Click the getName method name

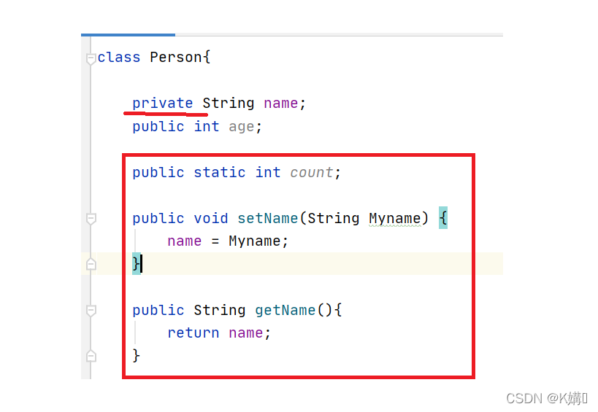coord(285,310)
